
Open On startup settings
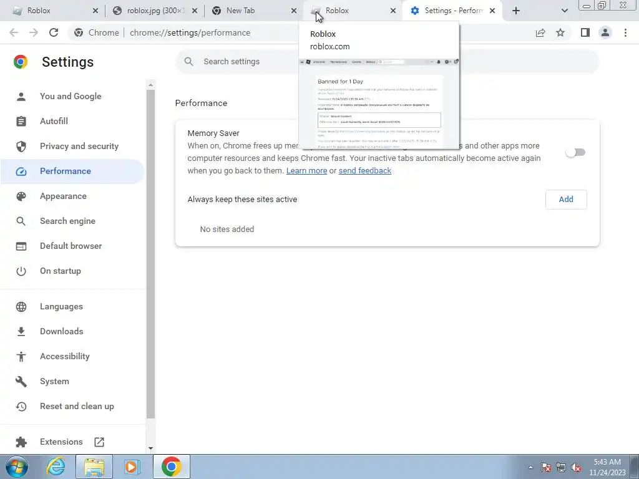tap(72, 271)
